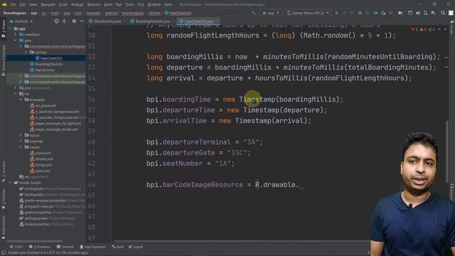
Task: Click the BoardingPassInfo class icon in tree
Action: (x=32, y=64)
